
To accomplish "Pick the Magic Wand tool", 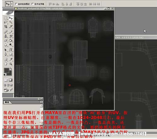I will pyautogui.click(x=11, y=22).
